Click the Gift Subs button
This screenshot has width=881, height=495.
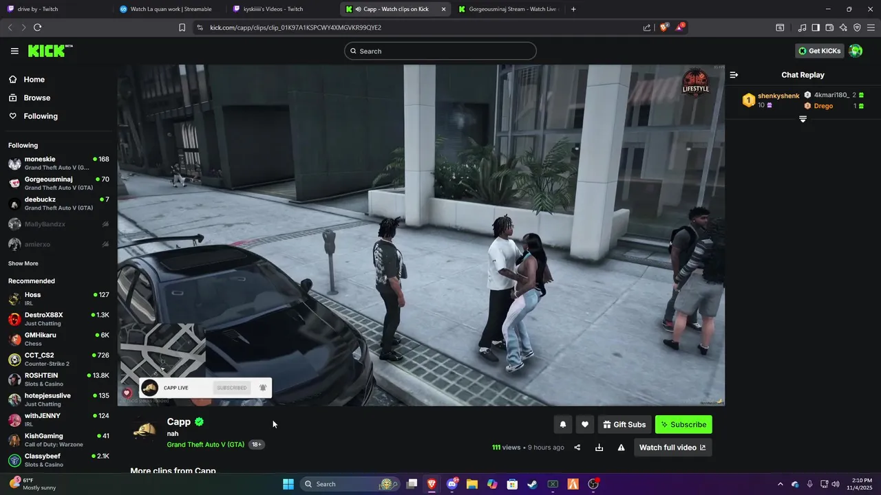click(624, 424)
